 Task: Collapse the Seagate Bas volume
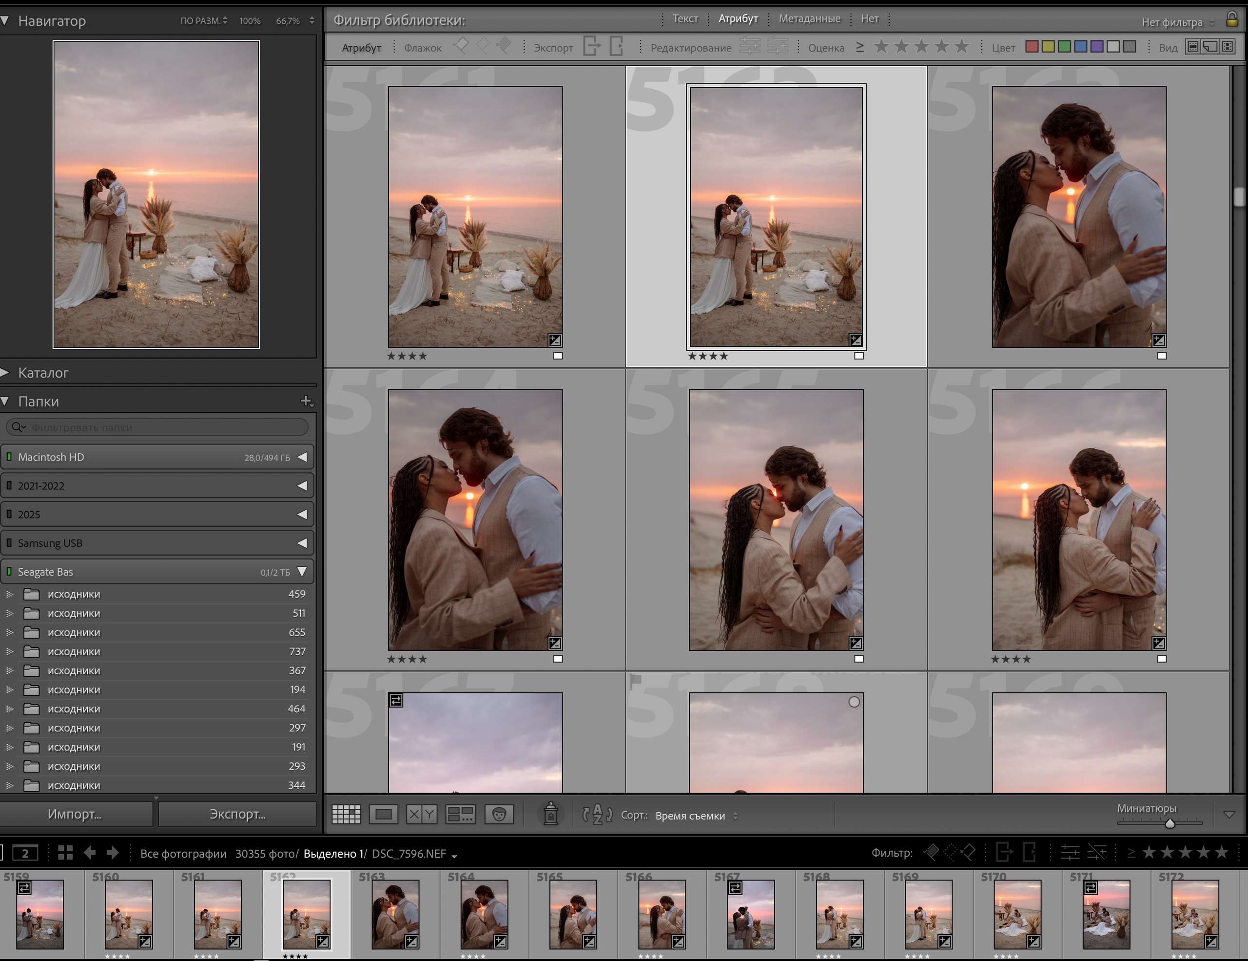pyautogui.click(x=302, y=572)
